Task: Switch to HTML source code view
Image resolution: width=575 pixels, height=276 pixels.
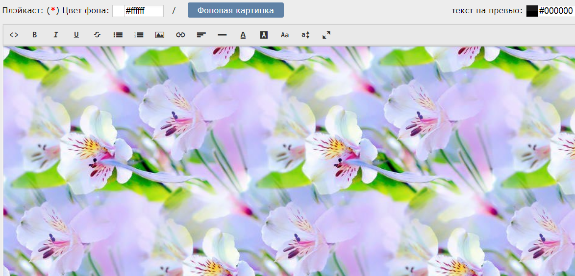Action: [14, 35]
